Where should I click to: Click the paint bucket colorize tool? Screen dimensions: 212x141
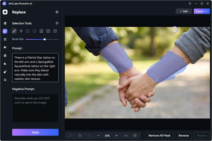pos(5,64)
